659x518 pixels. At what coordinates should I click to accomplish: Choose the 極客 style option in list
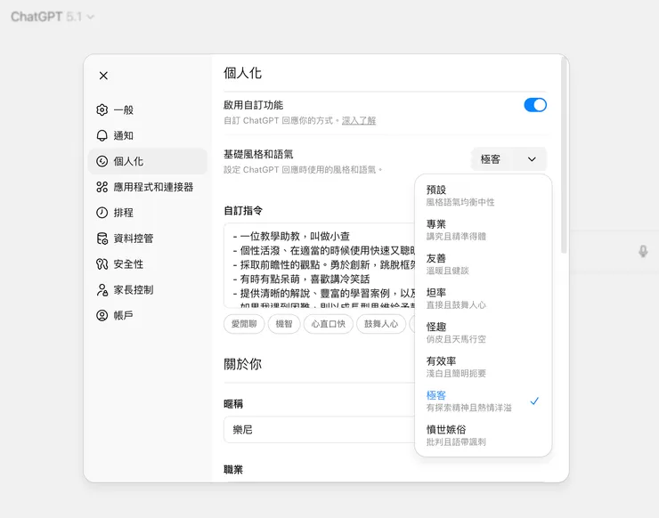483,401
